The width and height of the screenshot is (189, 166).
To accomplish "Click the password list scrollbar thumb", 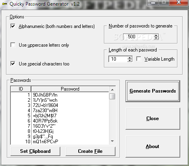I will (112, 96).
